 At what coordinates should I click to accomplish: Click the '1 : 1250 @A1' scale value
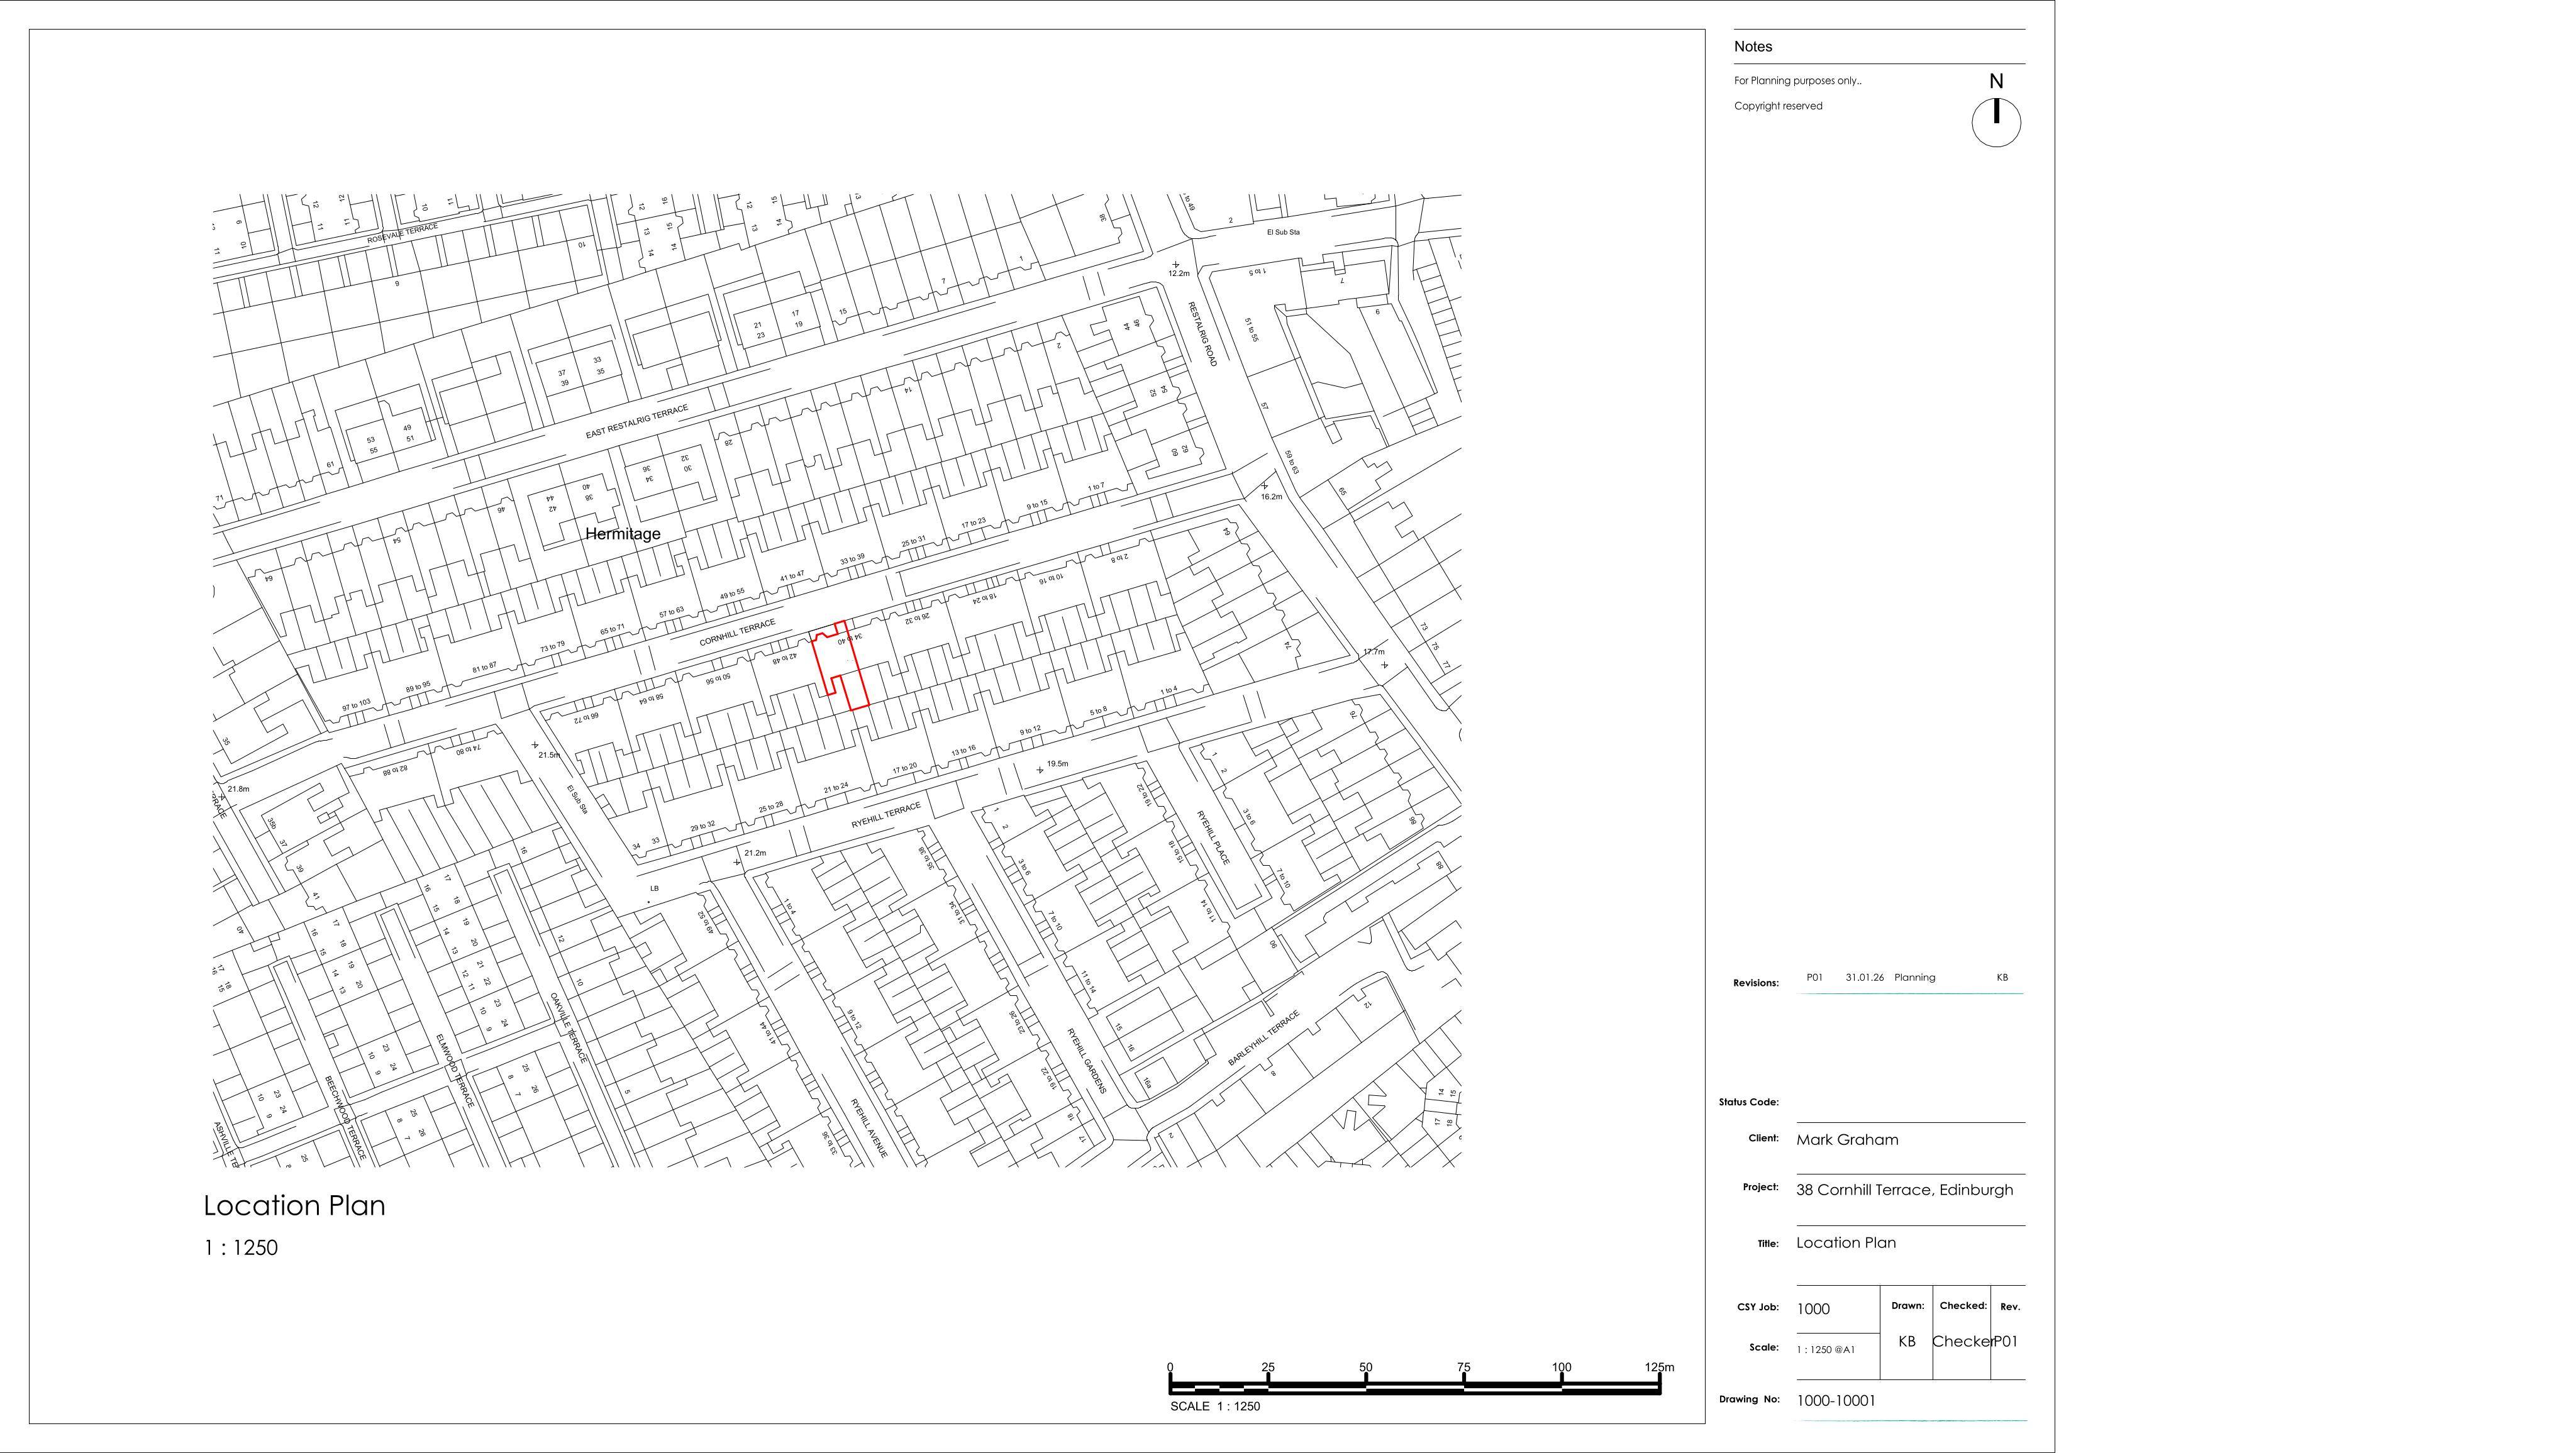pos(1826,1350)
